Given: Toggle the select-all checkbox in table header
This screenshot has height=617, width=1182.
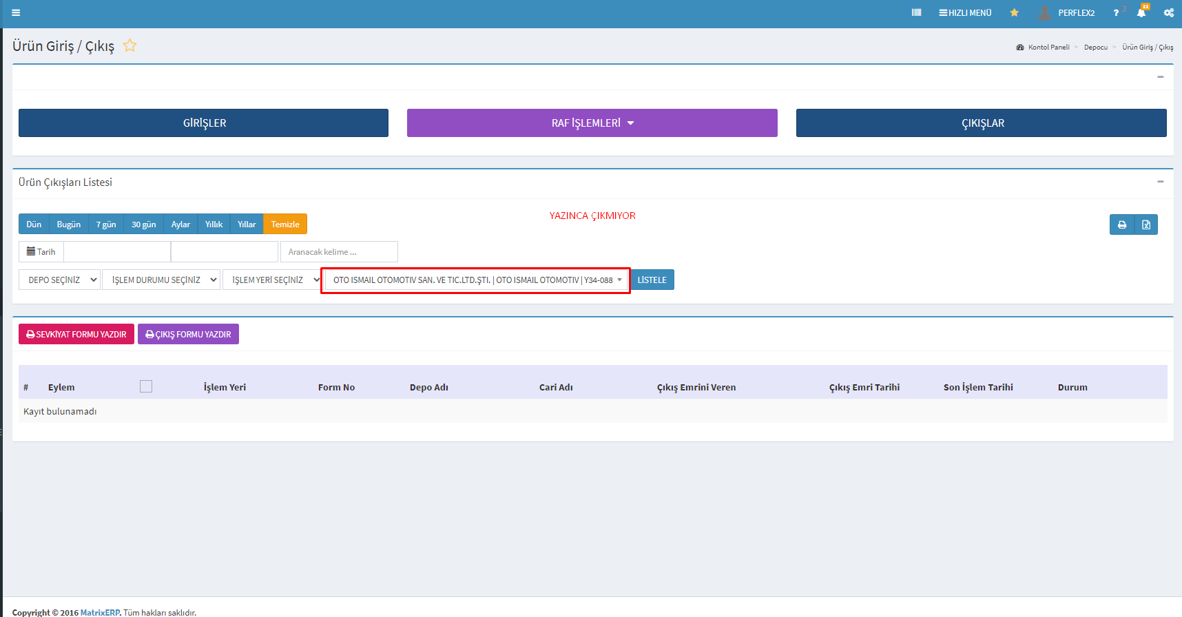Looking at the screenshot, I should click(x=145, y=386).
